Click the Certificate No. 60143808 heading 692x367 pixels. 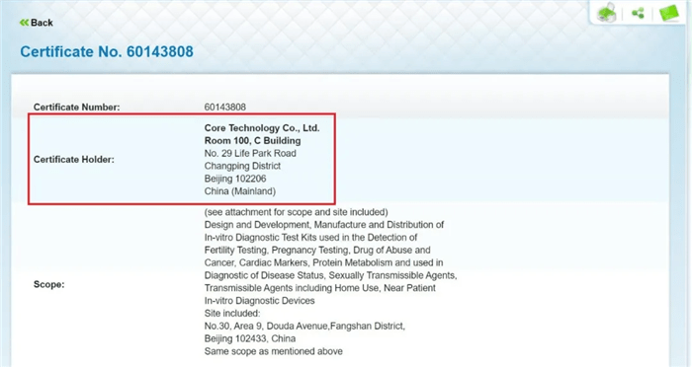(x=107, y=51)
